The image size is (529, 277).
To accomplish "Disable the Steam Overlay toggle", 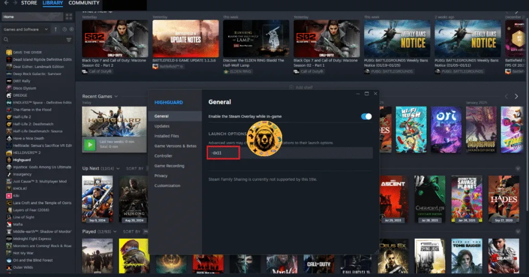I will (x=366, y=116).
